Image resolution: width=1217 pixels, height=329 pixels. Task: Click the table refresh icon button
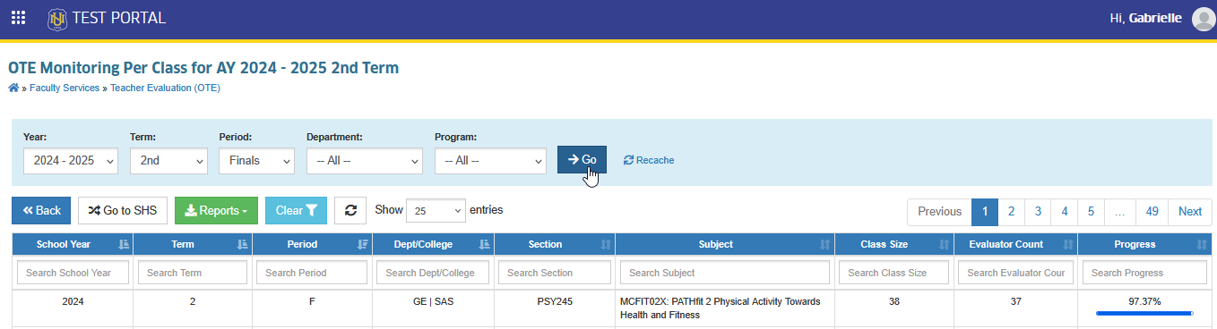(350, 211)
